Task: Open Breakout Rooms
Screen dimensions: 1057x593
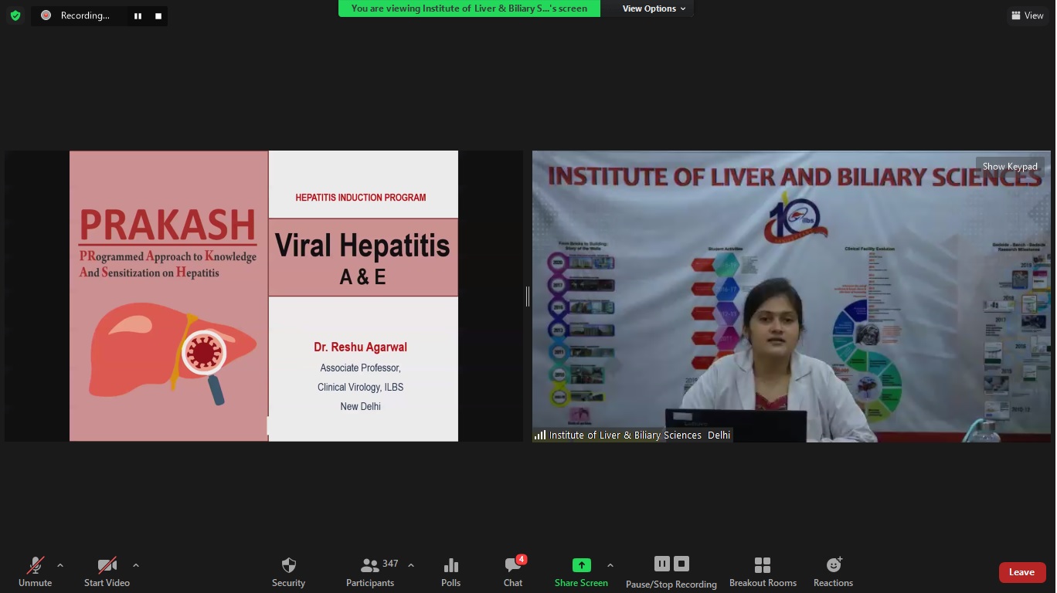Action: tap(763, 572)
